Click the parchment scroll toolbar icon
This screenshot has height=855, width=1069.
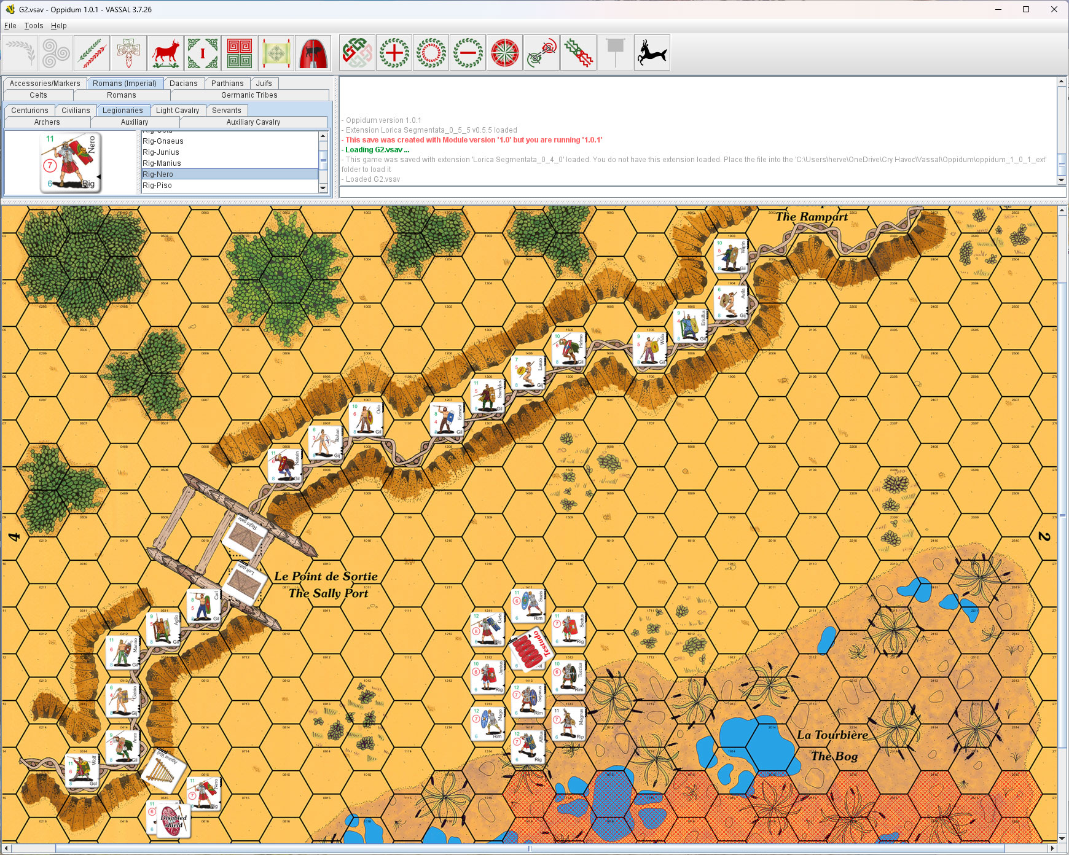pyautogui.click(x=276, y=53)
